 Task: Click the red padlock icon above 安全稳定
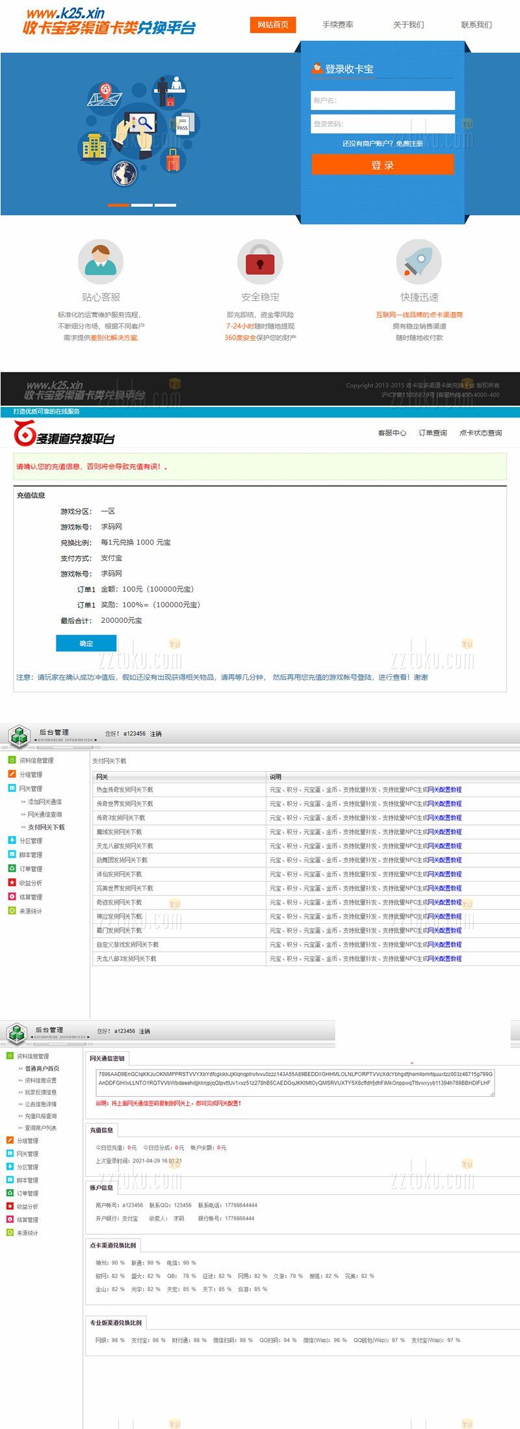pyautogui.click(x=260, y=262)
